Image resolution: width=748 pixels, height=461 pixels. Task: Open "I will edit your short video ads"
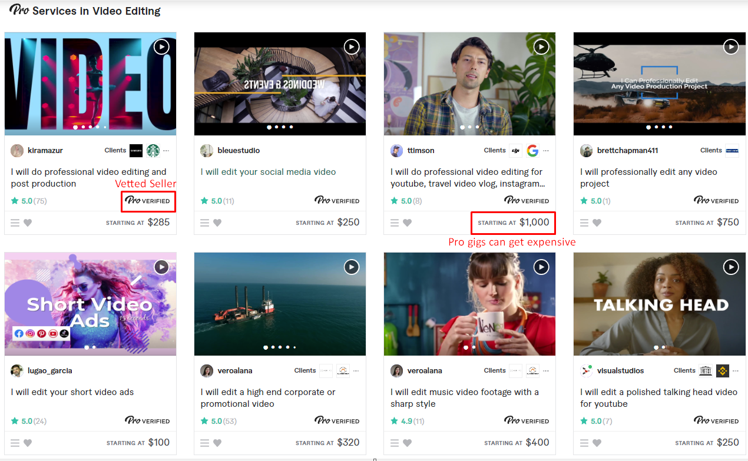pyautogui.click(x=72, y=392)
